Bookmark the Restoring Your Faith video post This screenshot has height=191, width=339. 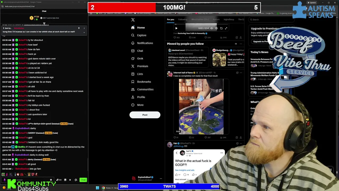coord(237,37)
